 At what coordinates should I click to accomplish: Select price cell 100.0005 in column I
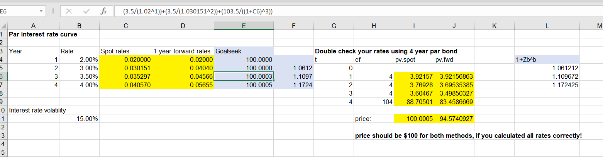coord(413,119)
